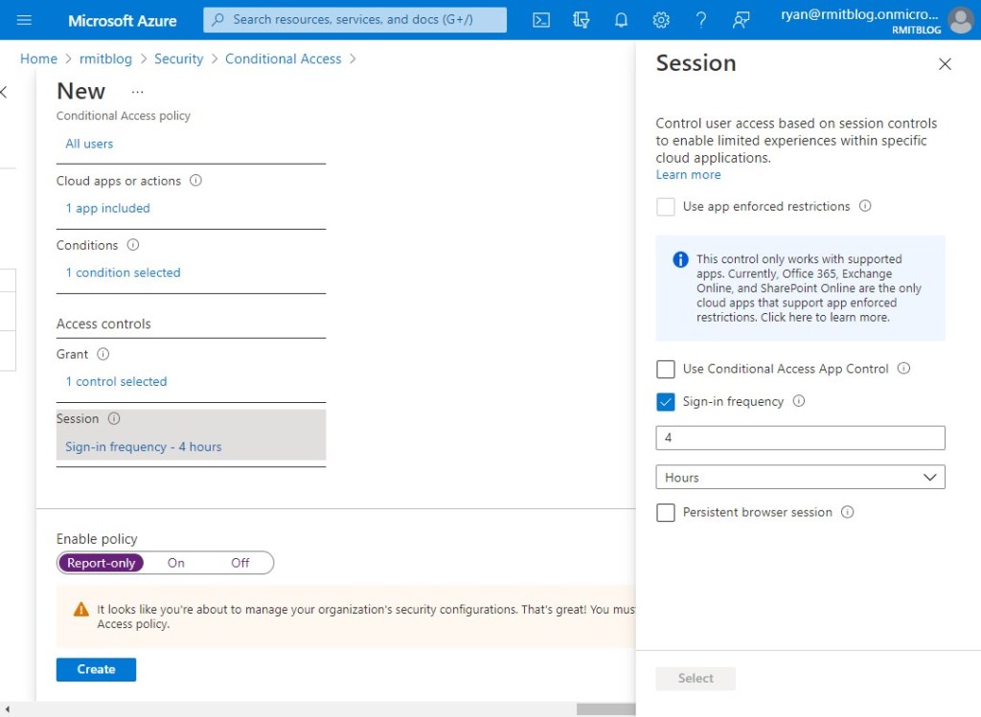981x717 pixels.
Task: Open the portal hamburger menu
Action: click(x=24, y=20)
